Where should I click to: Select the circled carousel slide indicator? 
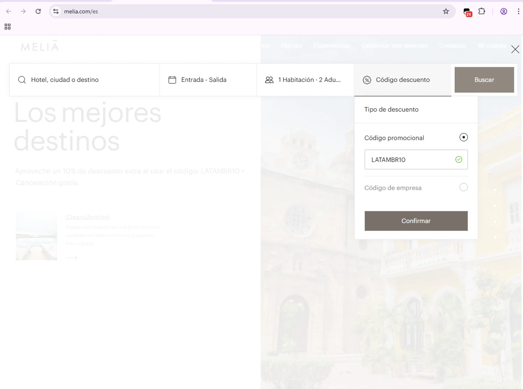click(x=495, y=221)
